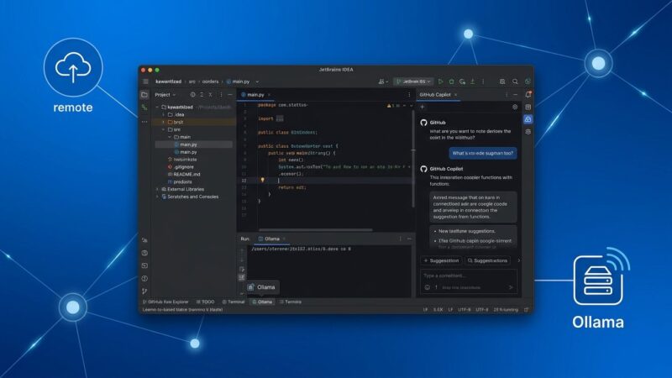Open the JetBrain run configuration dropdown
The height and width of the screenshot is (378, 672).
(x=413, y=81)
